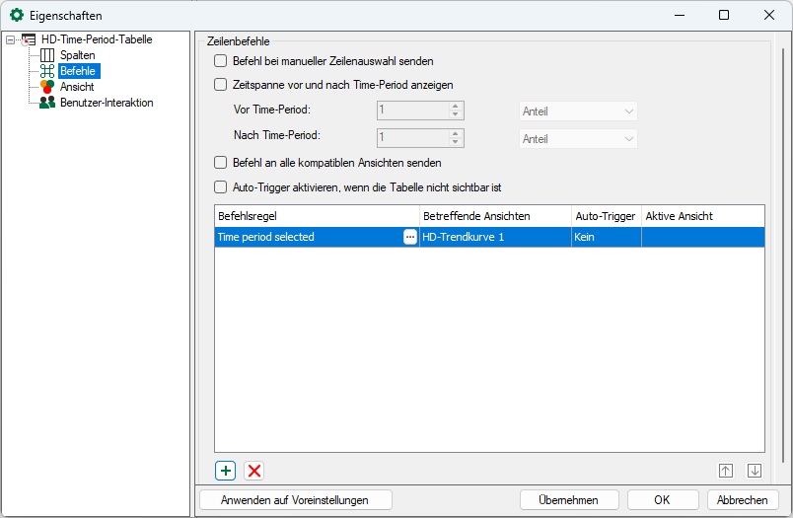Click the Vor Time-Period number field
Screen dimensions: 793x518
point(411,111)
